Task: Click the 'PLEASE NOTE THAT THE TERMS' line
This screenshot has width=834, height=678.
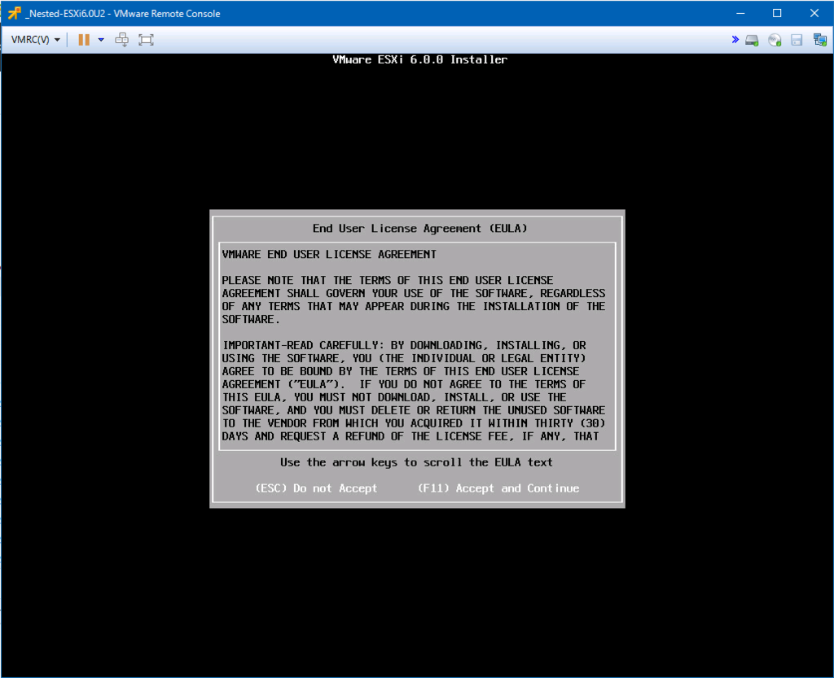Action: tap(388, 280)
